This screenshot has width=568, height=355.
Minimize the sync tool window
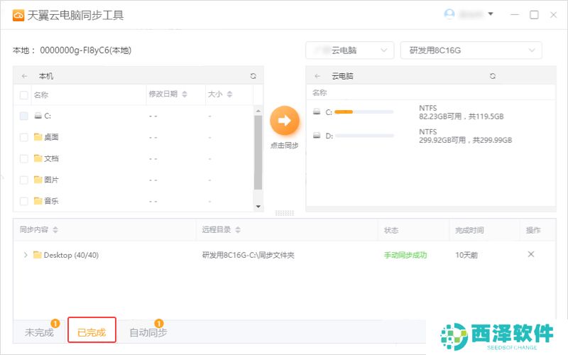pyautogui.click(x=515, y=15)
